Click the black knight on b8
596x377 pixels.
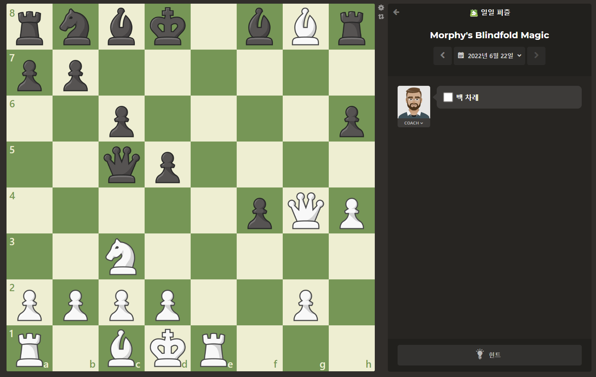tap(75, 26)
